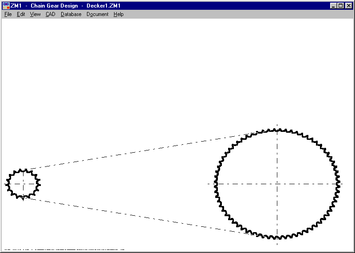Close the Chain Gear Design window
This screenshot has width=355, height=253.
pos(348,5)
